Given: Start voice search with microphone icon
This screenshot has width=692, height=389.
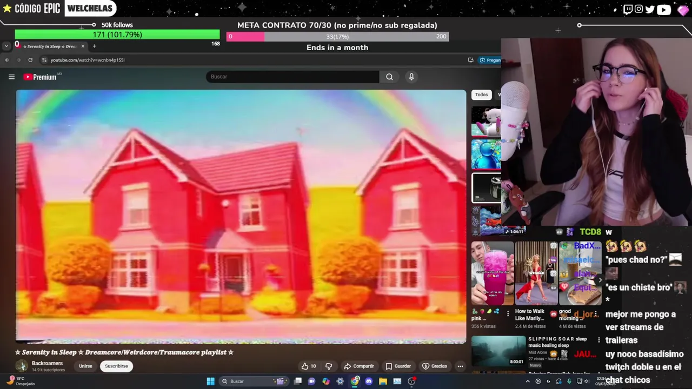Looking at the screenshot, I should click(411, 77).
